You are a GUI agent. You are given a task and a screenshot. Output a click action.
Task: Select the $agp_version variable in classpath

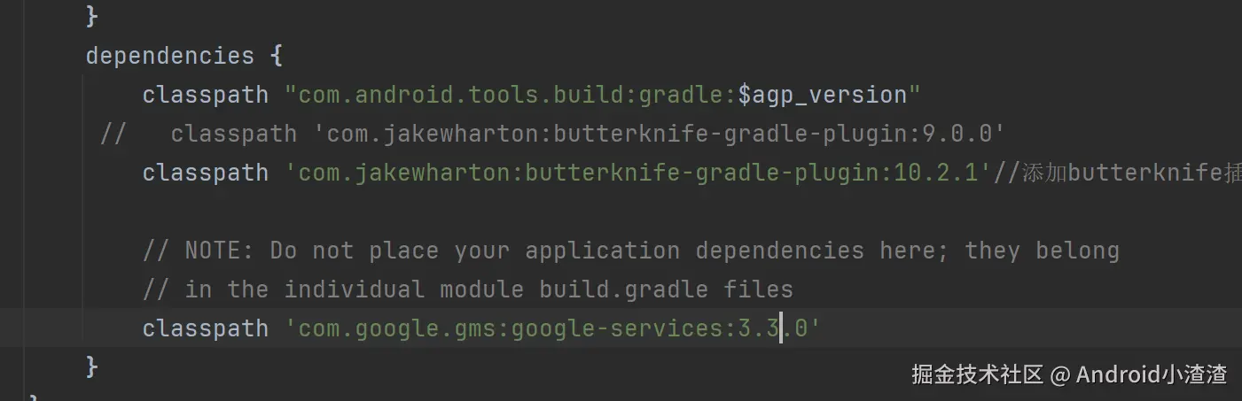(822, 95)
